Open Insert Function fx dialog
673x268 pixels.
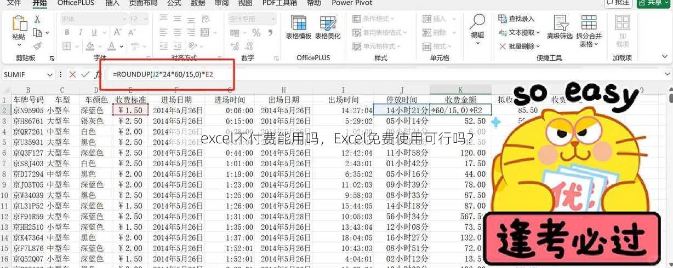[99, 74]
